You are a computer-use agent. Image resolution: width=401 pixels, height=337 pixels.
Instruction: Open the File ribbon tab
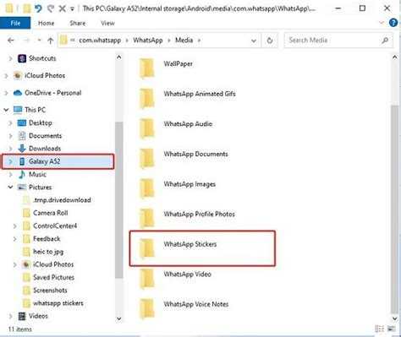(x=15, y=23)
